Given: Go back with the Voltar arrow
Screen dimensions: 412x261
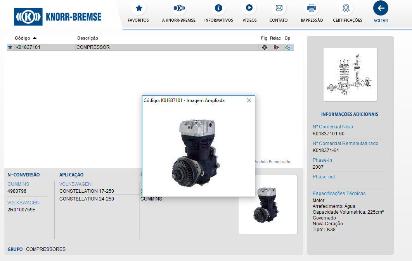Looking at the screenshot, I should [381, 8].
